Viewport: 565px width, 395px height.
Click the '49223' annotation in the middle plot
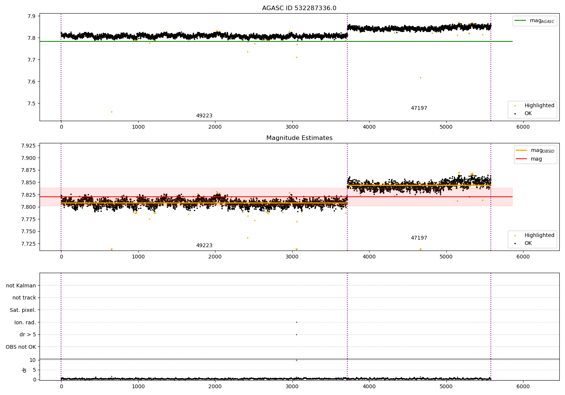point(204,246)
